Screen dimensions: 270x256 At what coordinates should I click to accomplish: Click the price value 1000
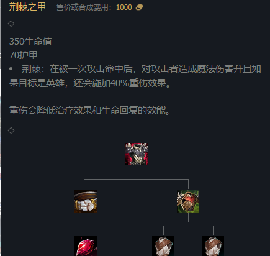[x=124, y=7]
